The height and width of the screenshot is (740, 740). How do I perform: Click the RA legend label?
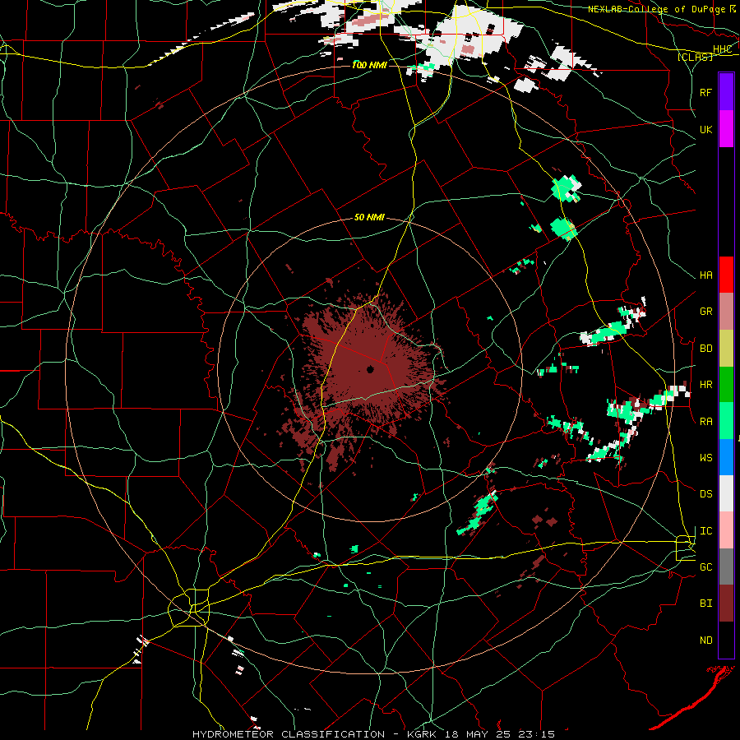pos(706,422)
